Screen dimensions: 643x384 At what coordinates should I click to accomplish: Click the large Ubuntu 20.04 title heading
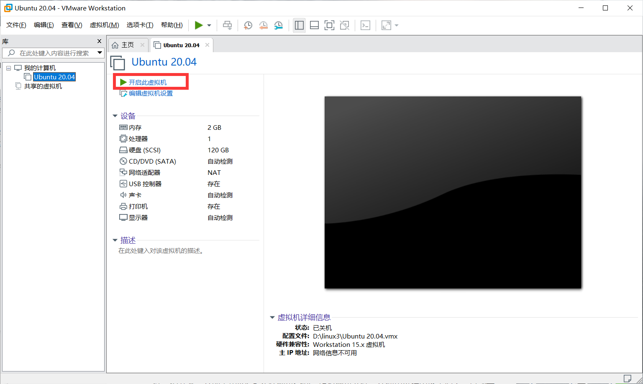tap(164, 62)
